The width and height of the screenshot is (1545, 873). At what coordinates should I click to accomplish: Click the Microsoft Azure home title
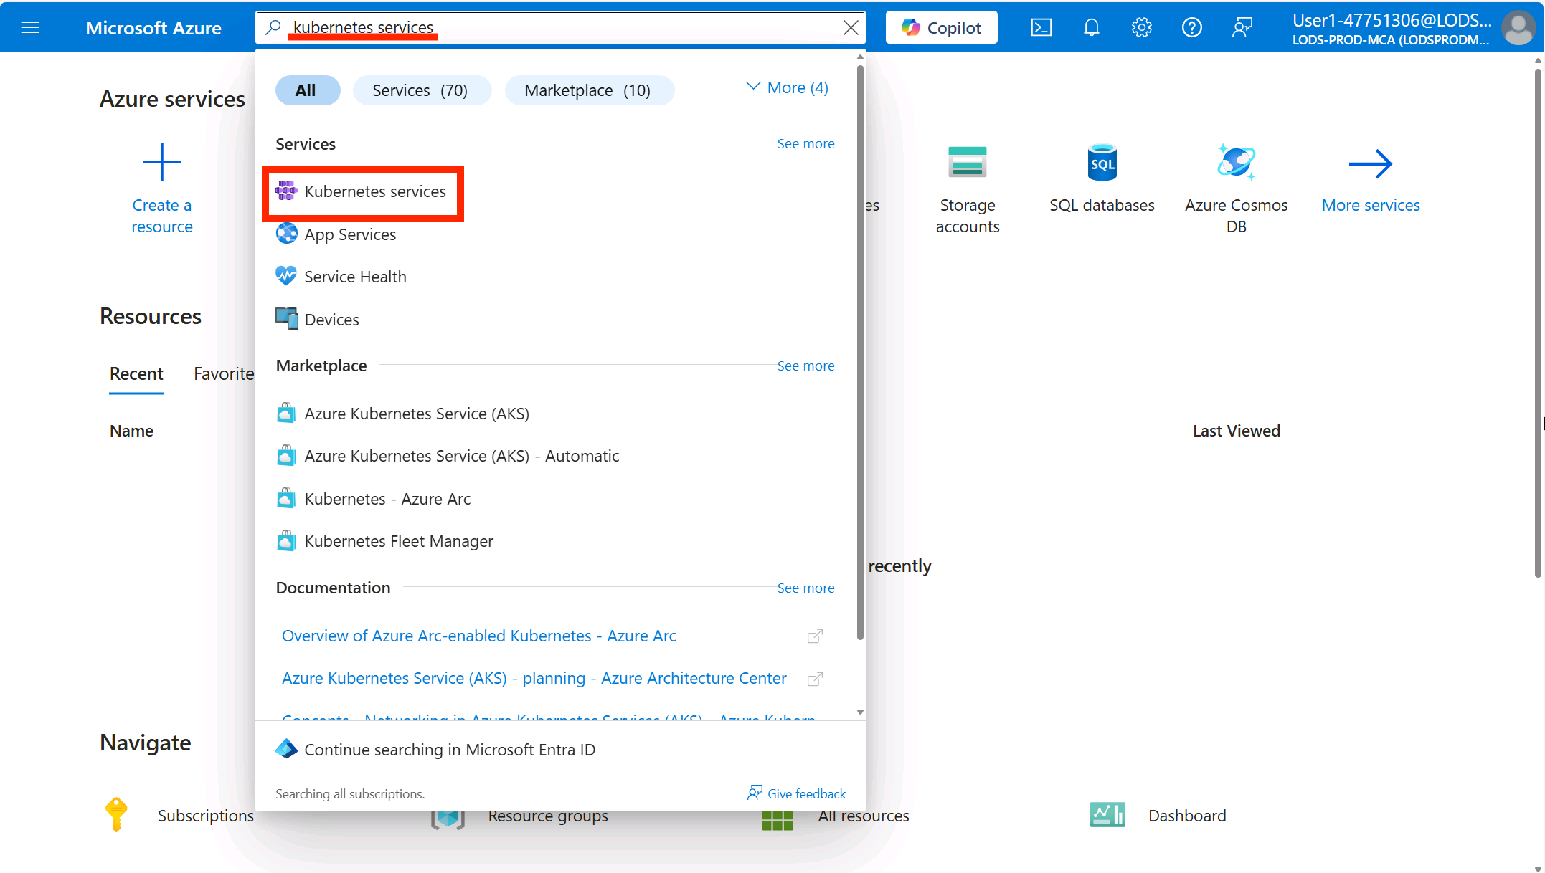(x=153, y=27)
